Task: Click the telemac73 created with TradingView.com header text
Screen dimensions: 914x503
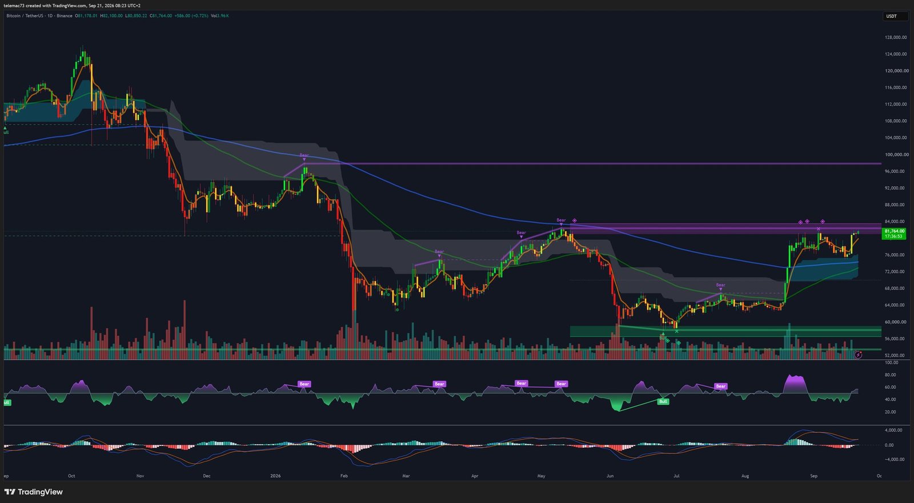Action: [72, 6]
